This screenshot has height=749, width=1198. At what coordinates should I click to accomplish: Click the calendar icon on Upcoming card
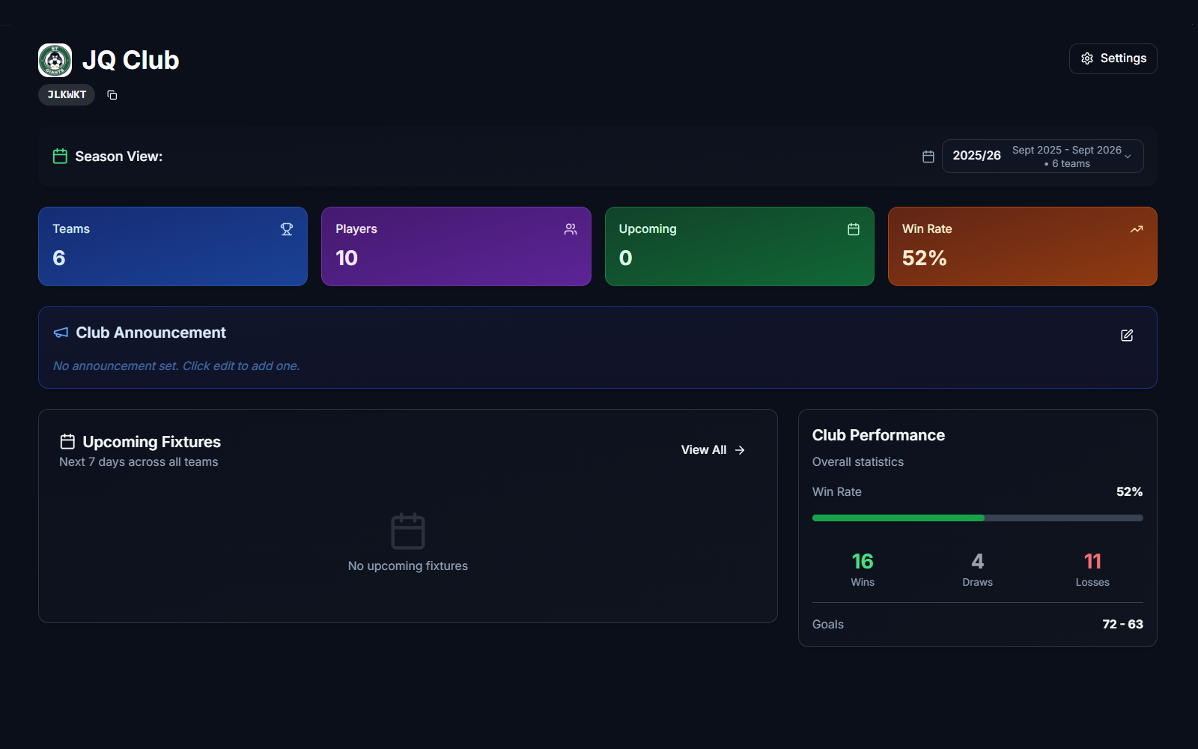click(x=853, y=229)
